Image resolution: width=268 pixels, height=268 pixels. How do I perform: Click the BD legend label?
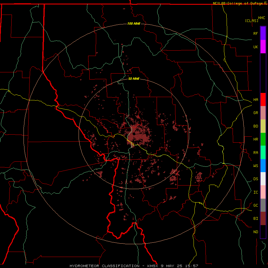tap(255, 126)
